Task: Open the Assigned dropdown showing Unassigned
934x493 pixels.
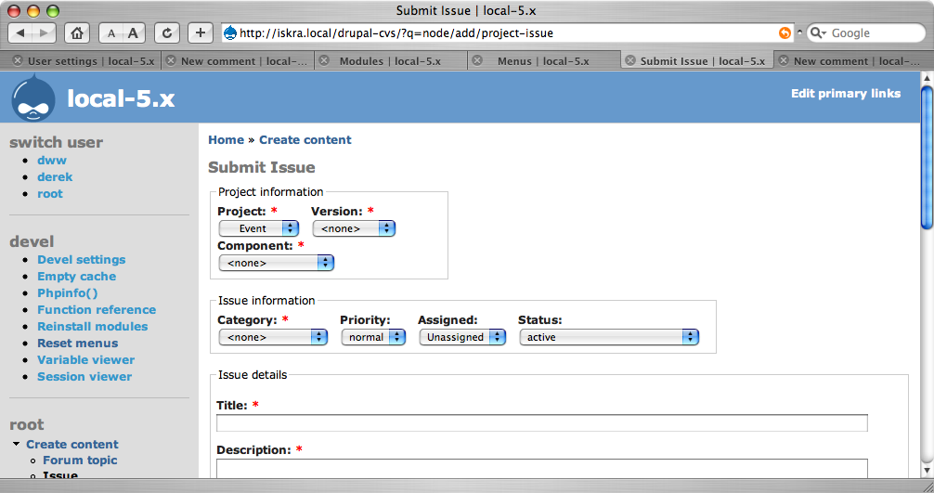Action: pos(462,337)
